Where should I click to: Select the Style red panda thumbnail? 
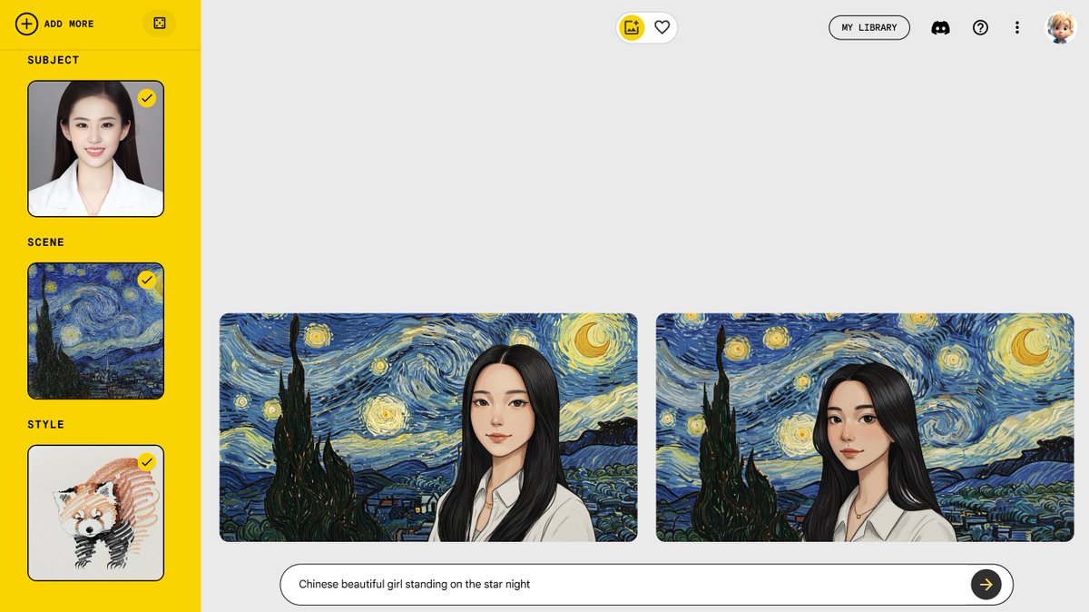point(95,513)
